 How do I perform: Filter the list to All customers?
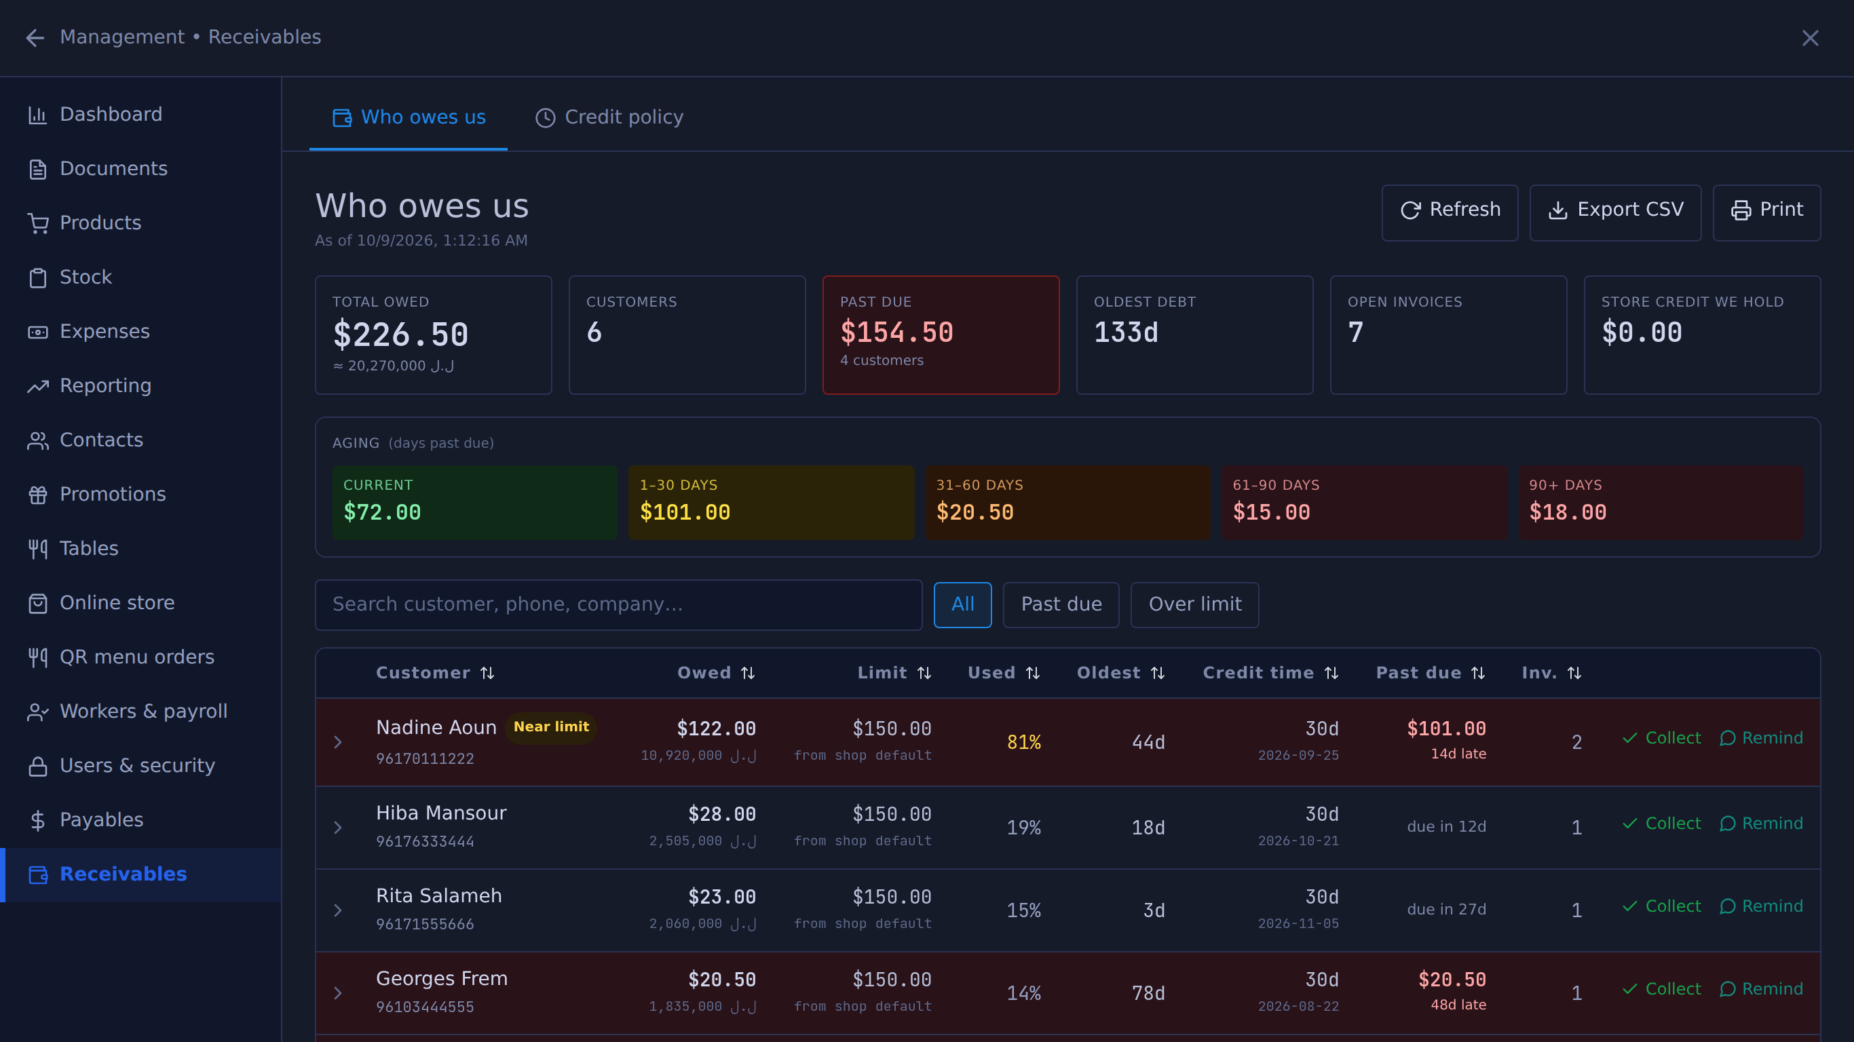(x=962, y=604)
